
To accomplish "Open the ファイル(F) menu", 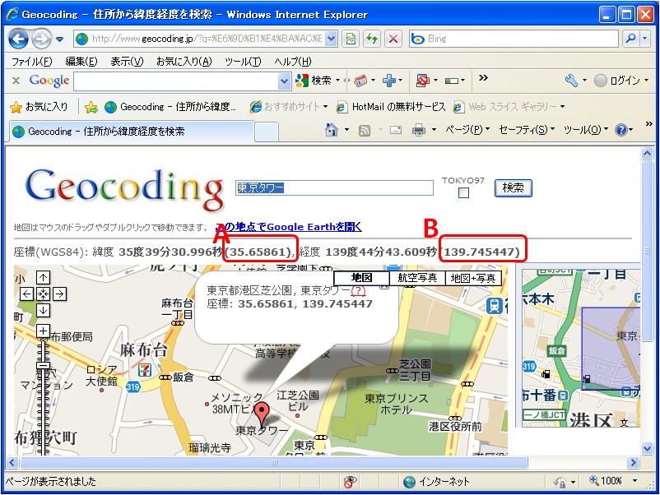I will pos(31,62).
